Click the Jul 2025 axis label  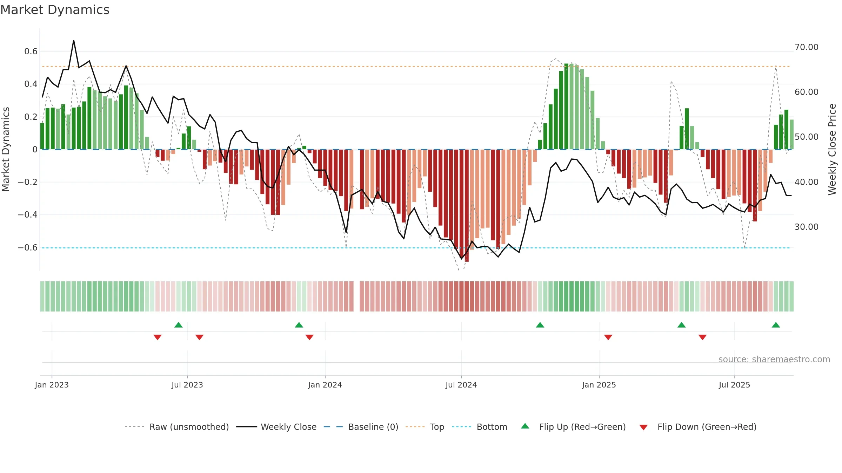[x=735, y=385]
